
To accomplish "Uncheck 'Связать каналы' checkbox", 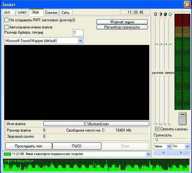I will pyautogui.click(x=157, y=129).
